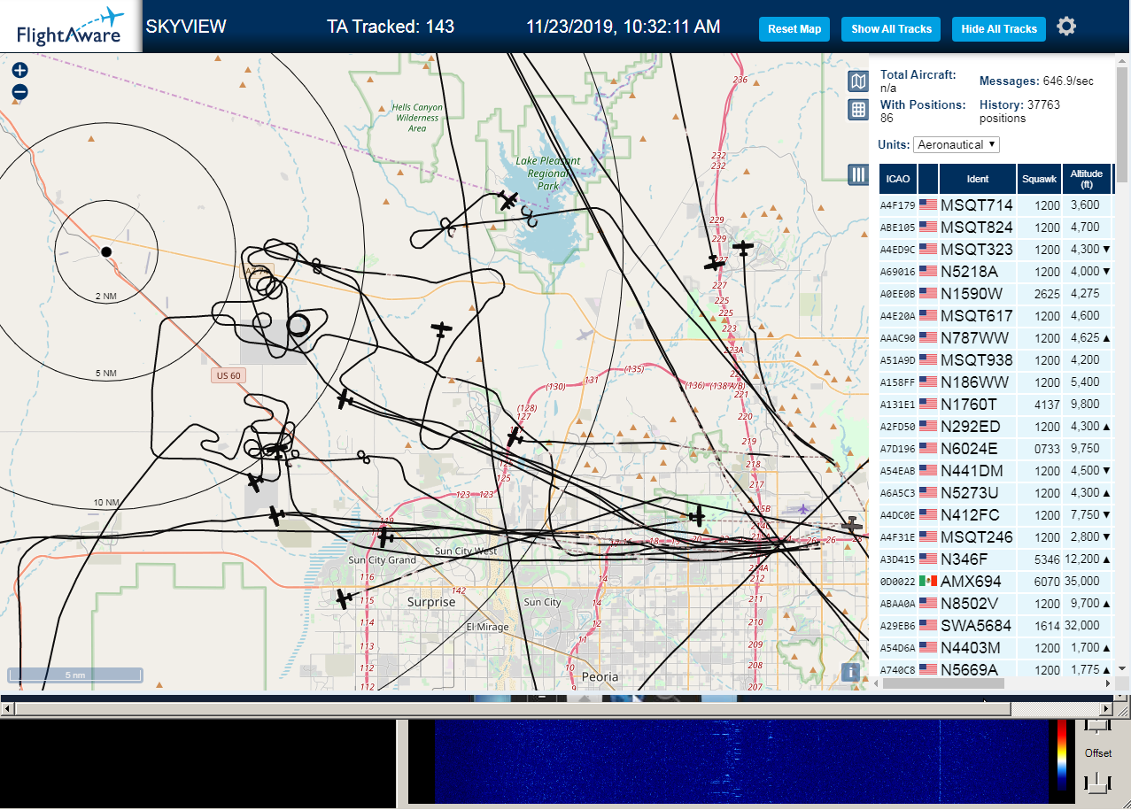Screen dimensions: 1131x810
Task: Toggle the grid overlay icon on map
Action: coord(858,110)
